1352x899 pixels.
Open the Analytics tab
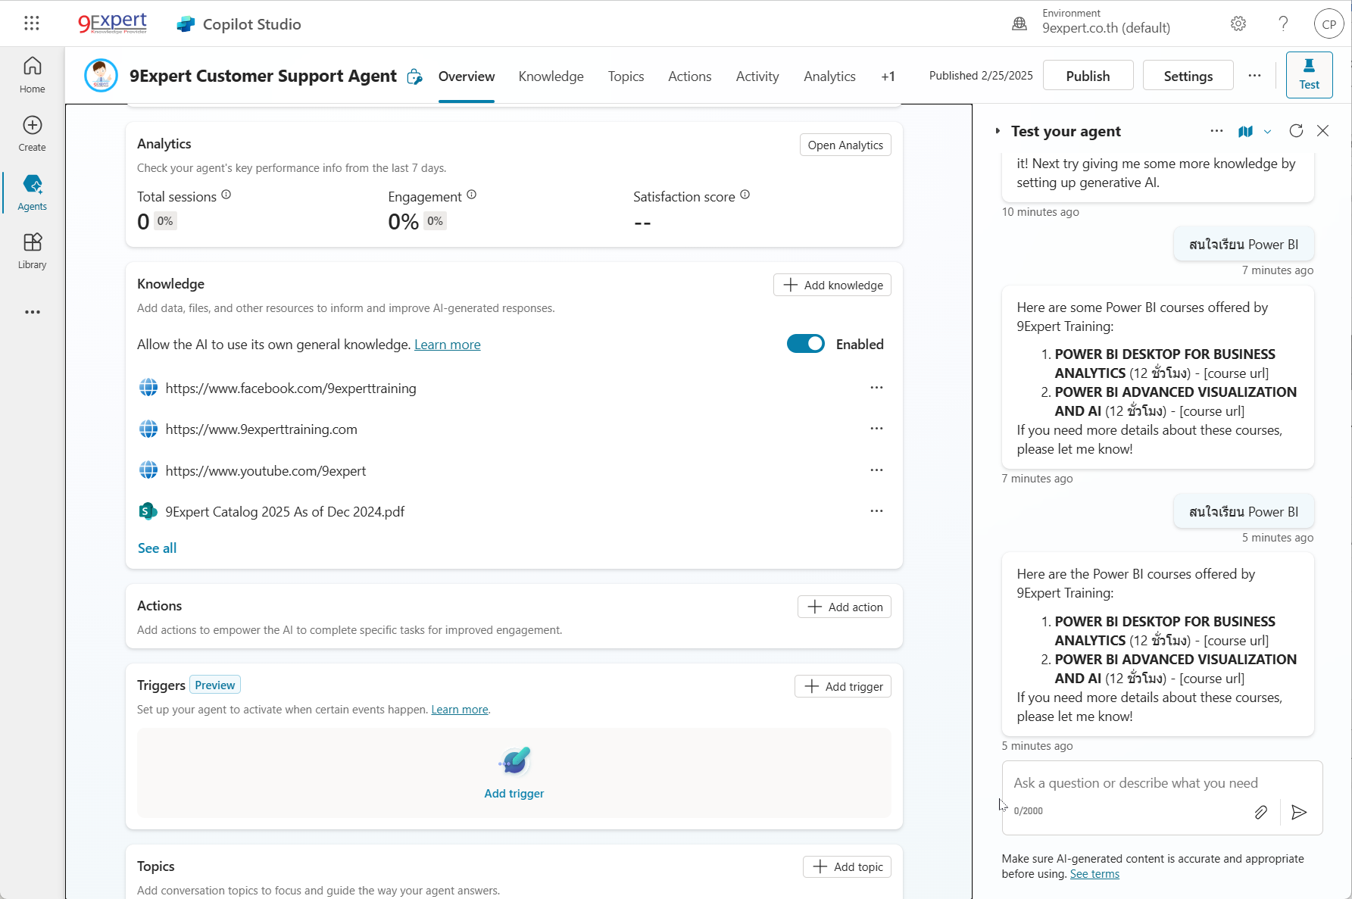[829, 76]
